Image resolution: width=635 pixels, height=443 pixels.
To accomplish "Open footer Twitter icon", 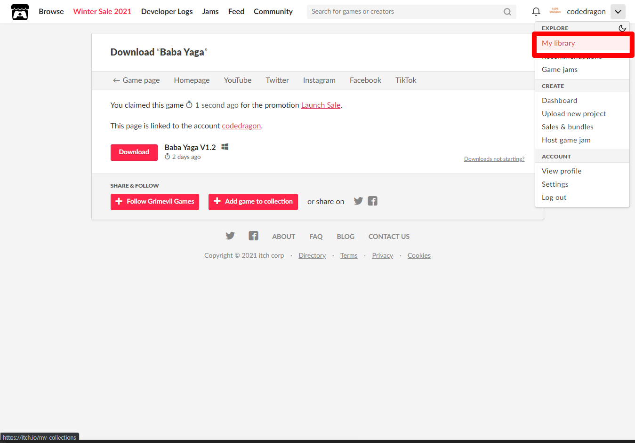I will pos(230,236).
